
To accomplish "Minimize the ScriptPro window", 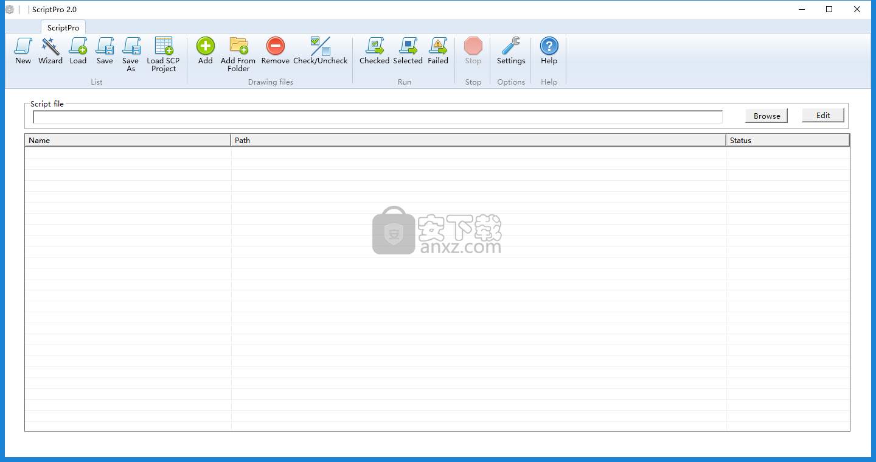I will click(801, 9).
